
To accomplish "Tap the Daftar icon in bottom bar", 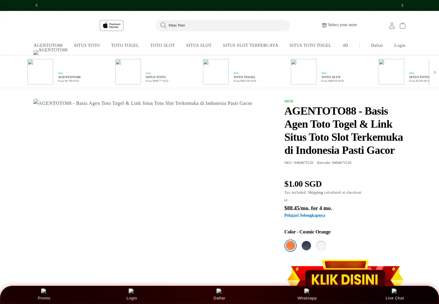I will point(219,291).
